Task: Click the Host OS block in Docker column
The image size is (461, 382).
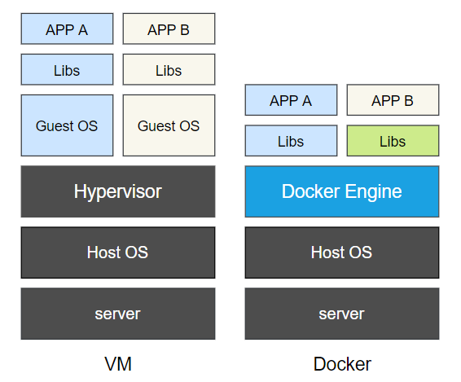Action: click(x=342, y=252)
